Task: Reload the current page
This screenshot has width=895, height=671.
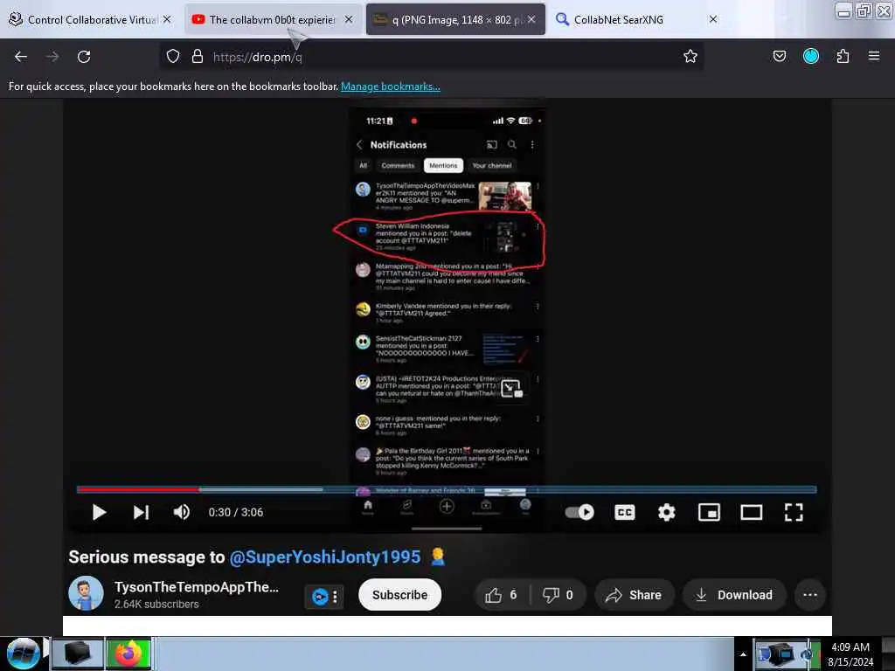Action: click(84, 57)
